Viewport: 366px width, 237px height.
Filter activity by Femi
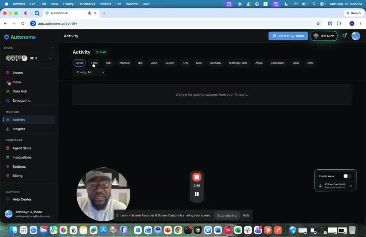pos(94,63)
